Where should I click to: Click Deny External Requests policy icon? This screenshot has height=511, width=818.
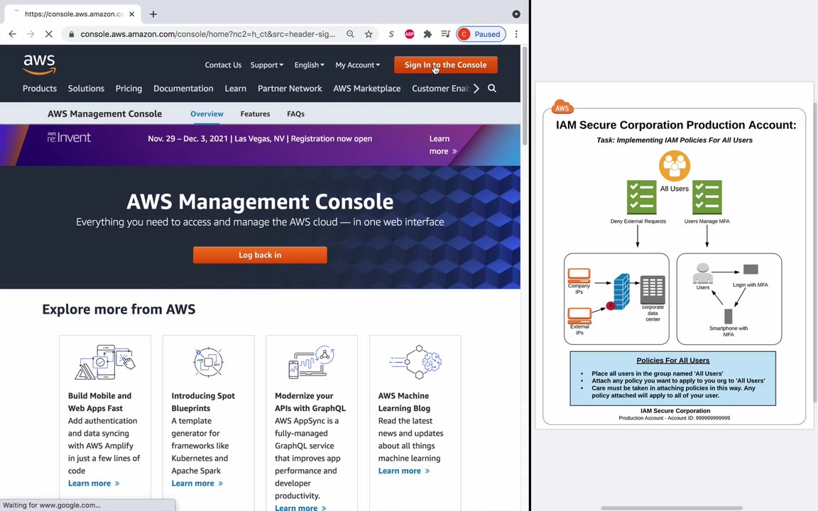641,197
